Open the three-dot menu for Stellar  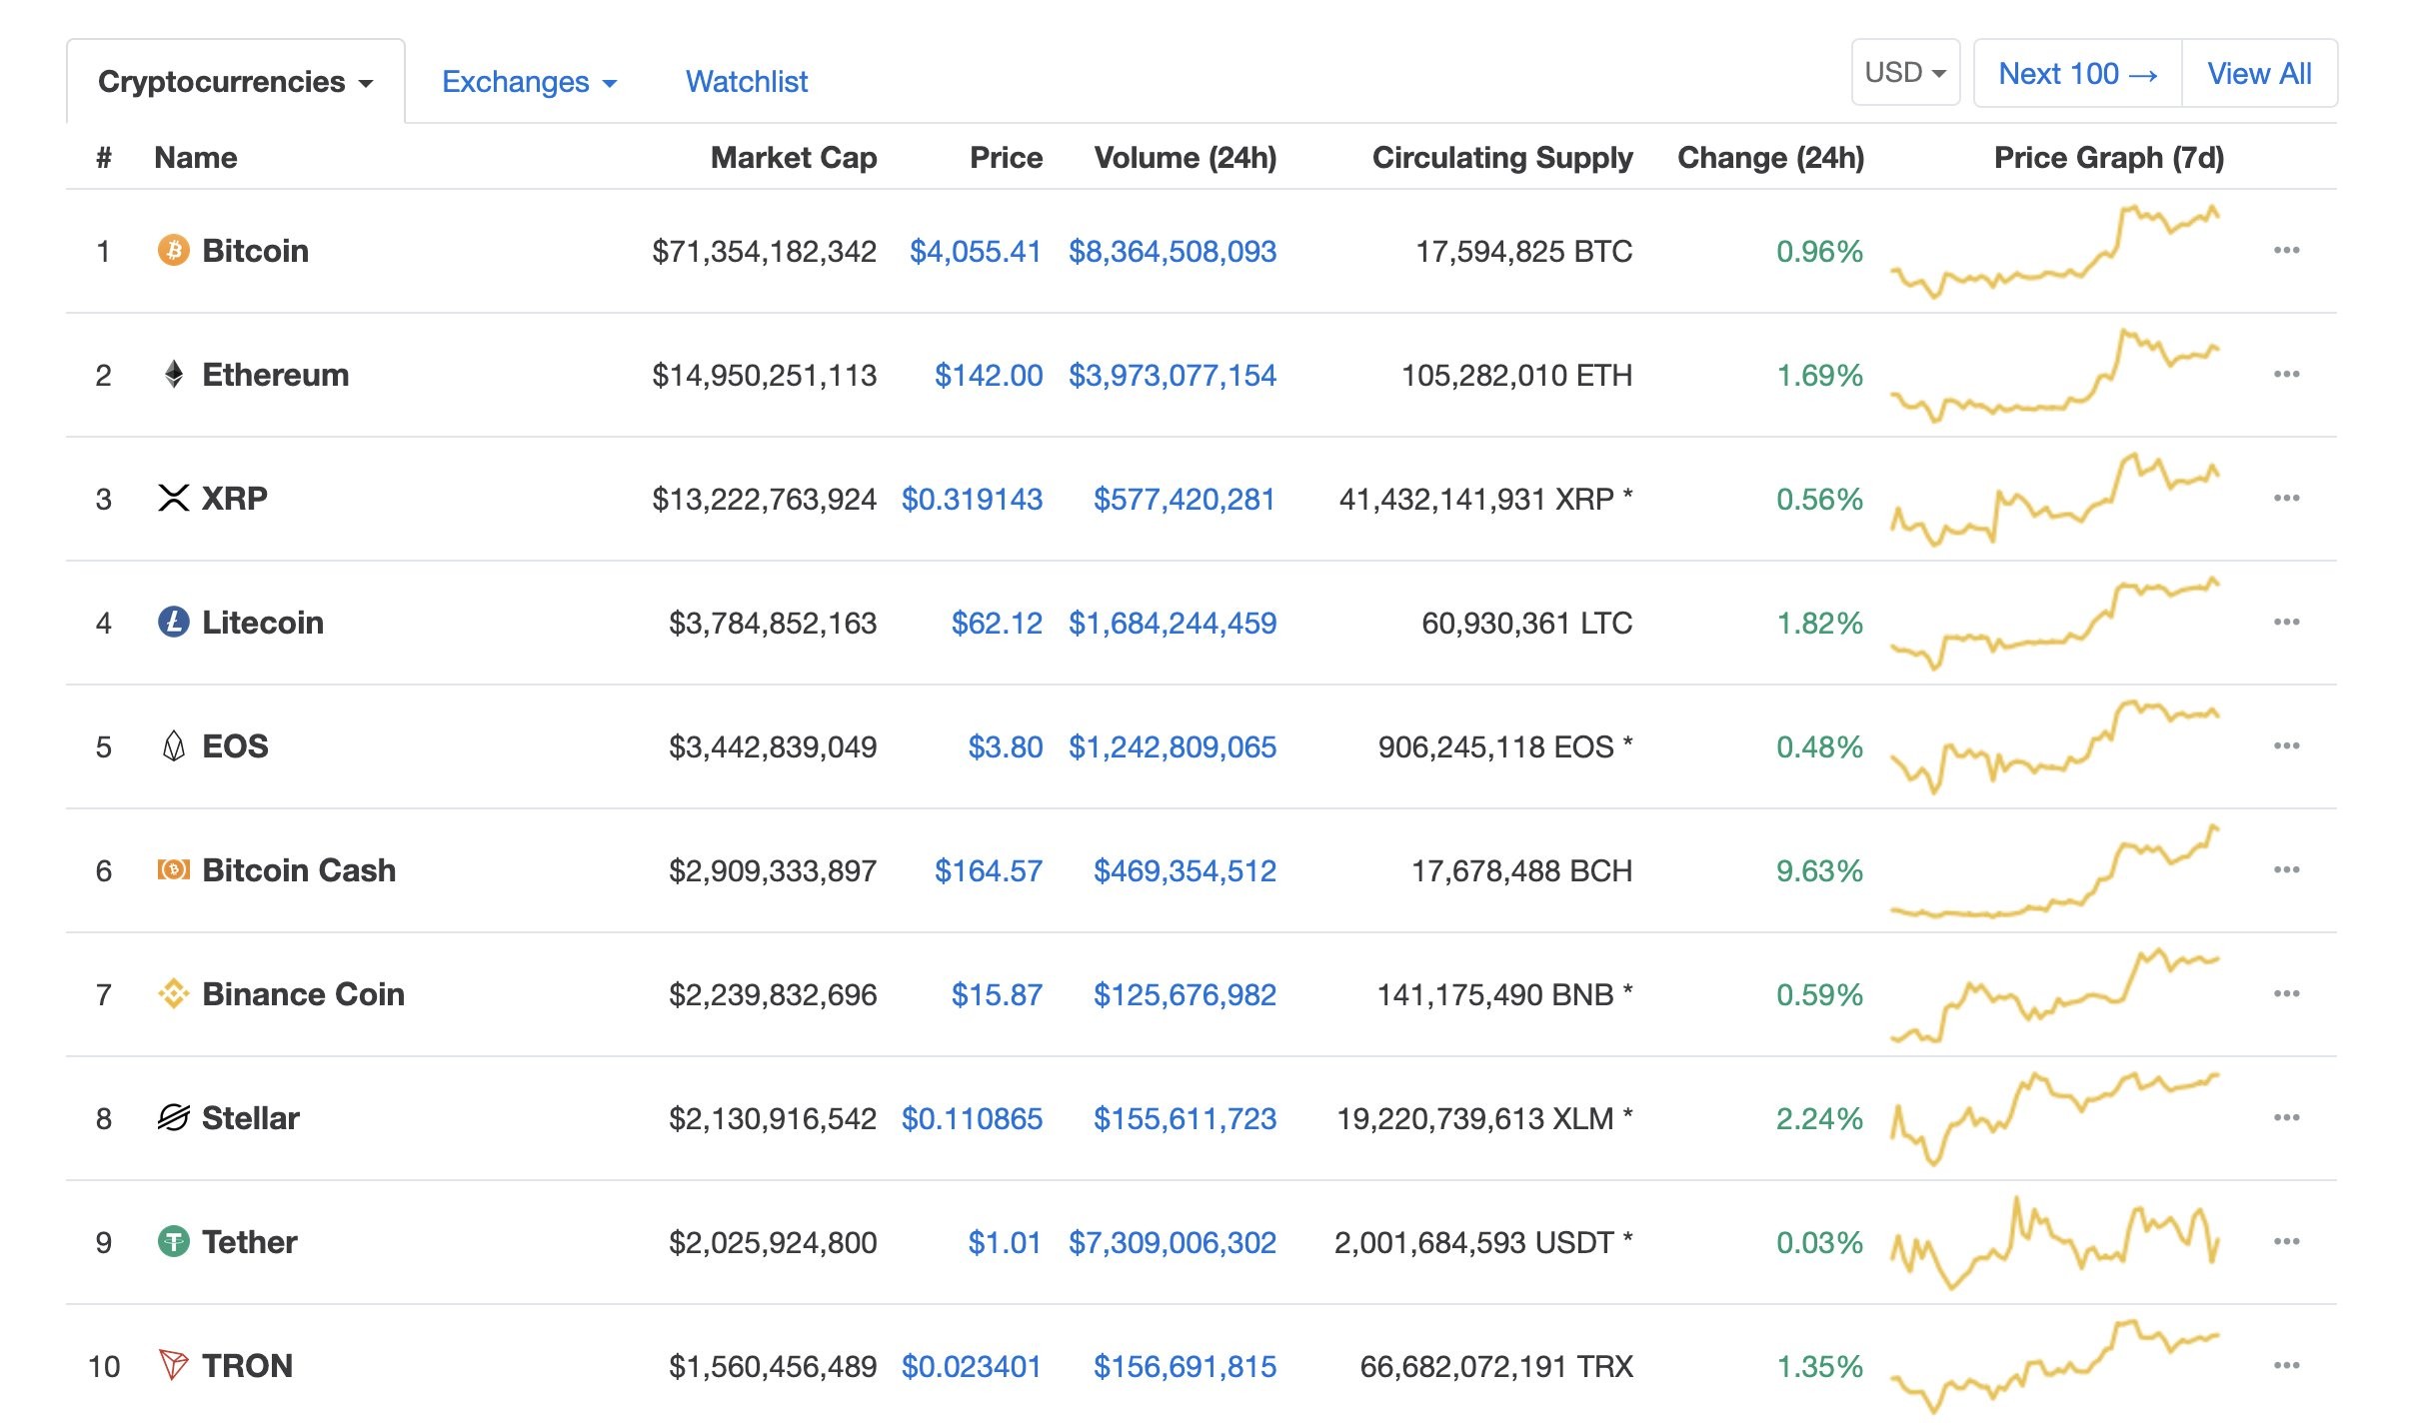(x=2287, y=1117)
